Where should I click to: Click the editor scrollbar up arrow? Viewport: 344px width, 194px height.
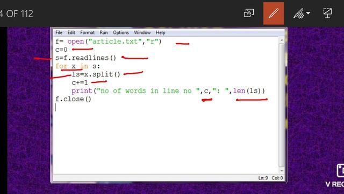282,40
